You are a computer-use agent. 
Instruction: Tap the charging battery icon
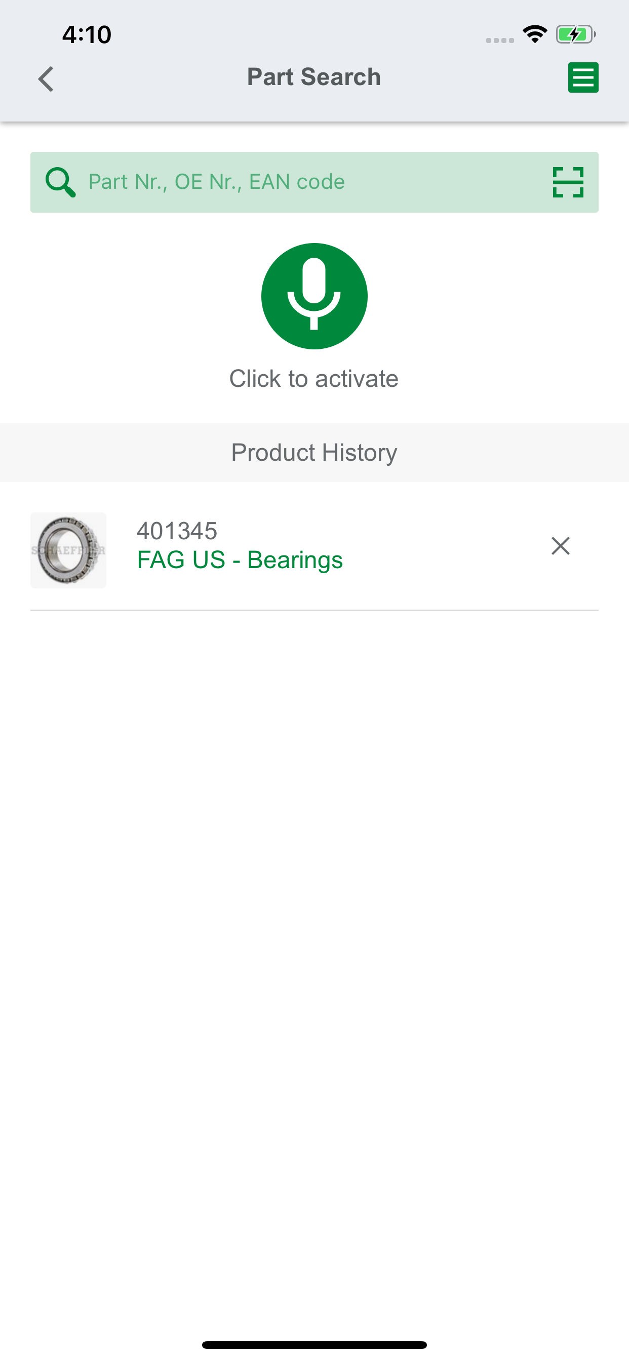point(576,34)
